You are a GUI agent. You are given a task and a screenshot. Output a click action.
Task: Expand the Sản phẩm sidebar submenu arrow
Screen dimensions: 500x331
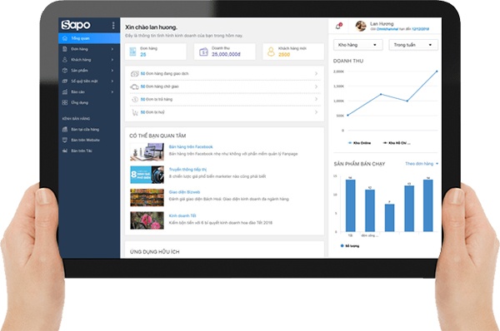(112, 71)
